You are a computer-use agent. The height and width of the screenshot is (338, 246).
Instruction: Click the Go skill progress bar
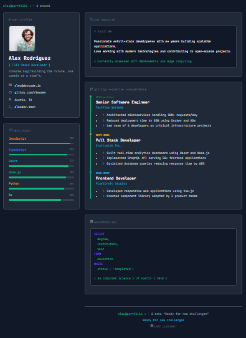click(41, 200)
